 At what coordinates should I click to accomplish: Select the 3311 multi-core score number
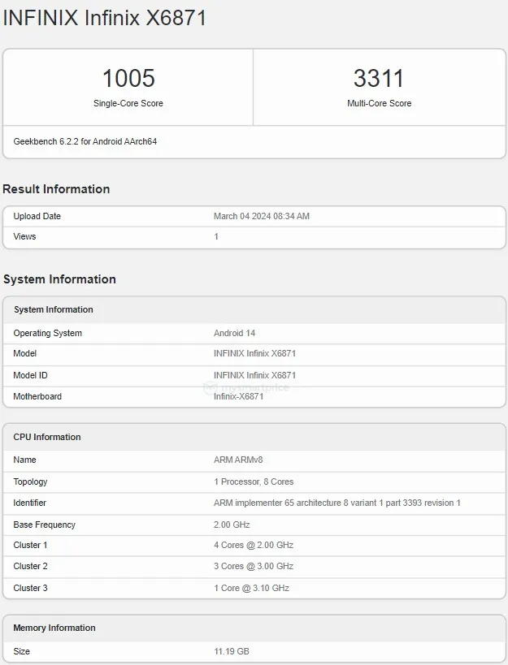click(x=379, y=78)
